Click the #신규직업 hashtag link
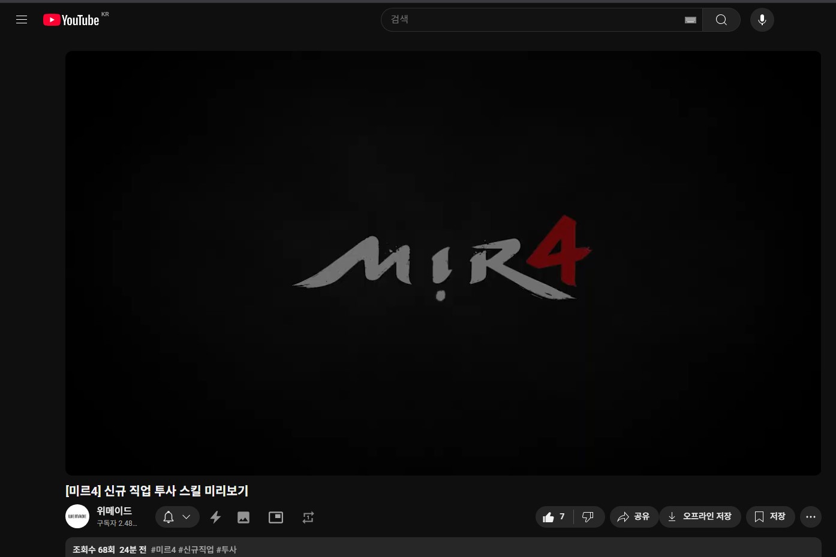Image resolution: width=836 pixels, height=557 pixels. (196, 550)
